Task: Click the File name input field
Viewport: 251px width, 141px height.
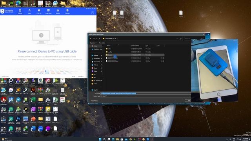Action: (x=146, y=94)
